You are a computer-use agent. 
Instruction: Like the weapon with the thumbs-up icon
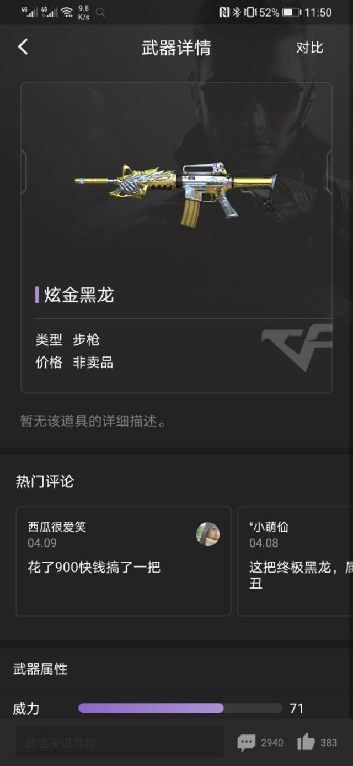(306, 742)
